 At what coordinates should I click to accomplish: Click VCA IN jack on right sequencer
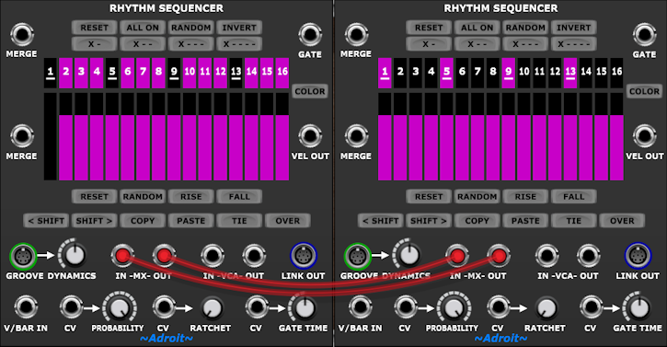[546, 256]
